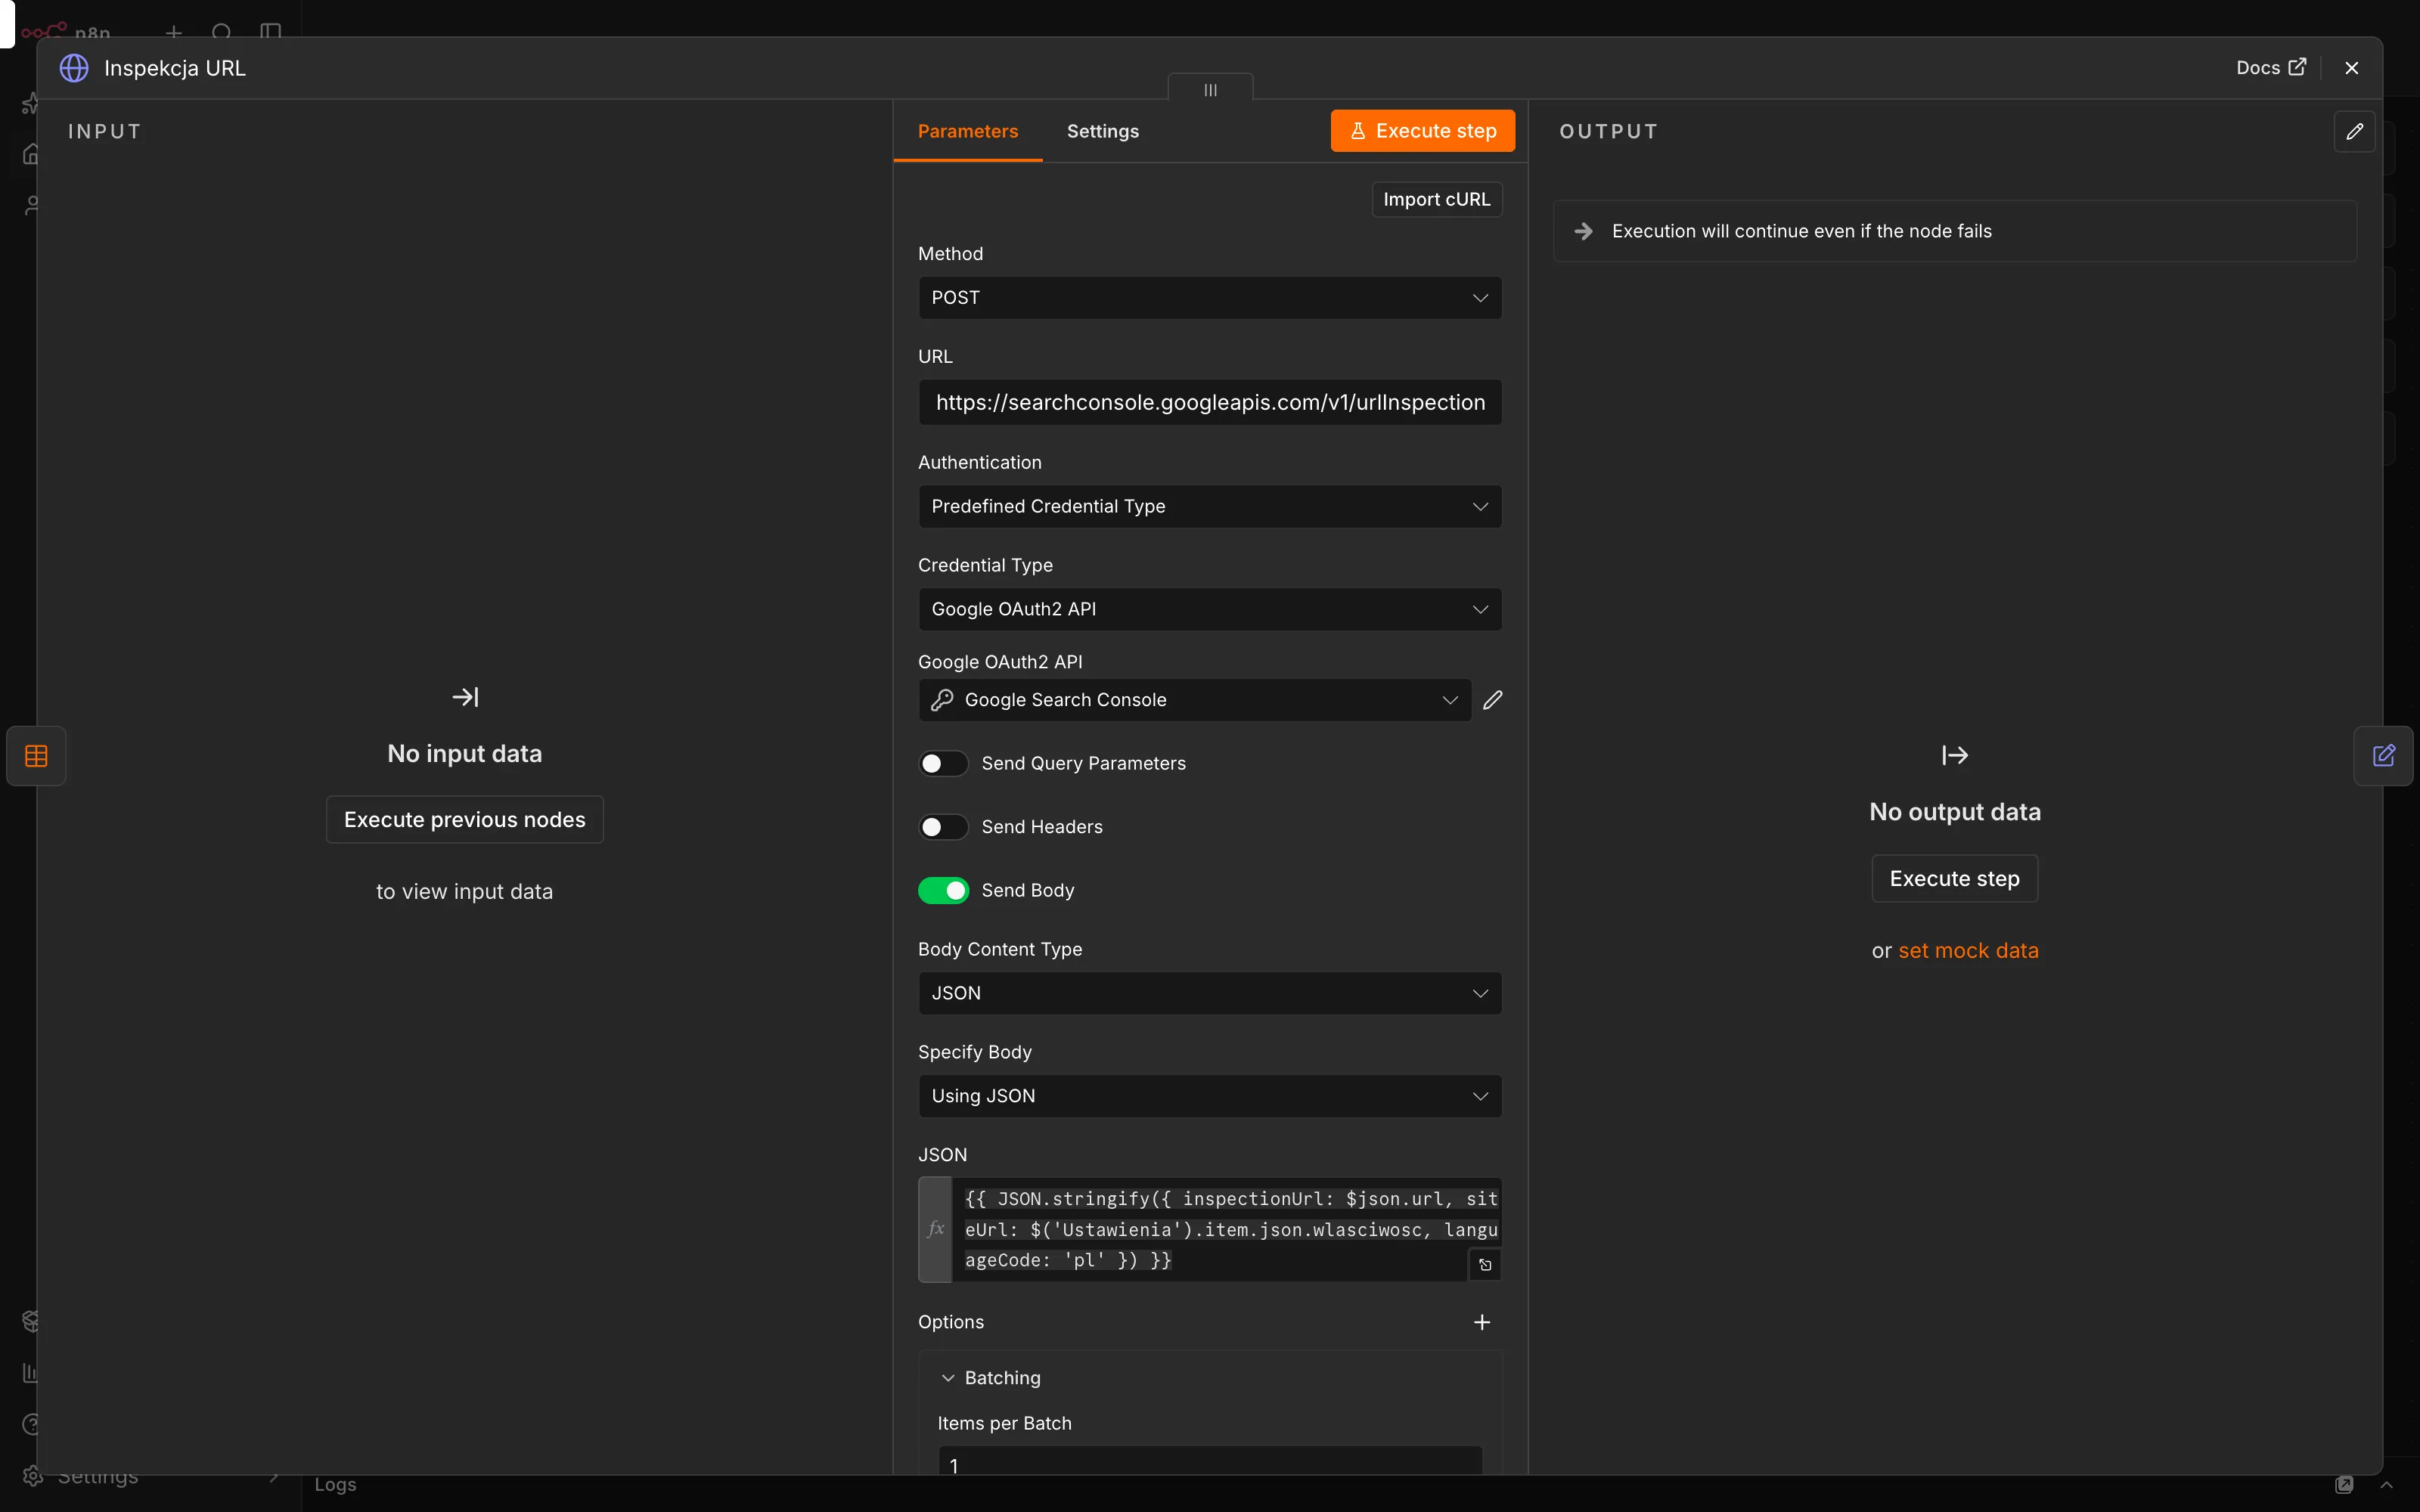Open the Docs external link

tap(2270, 68)
